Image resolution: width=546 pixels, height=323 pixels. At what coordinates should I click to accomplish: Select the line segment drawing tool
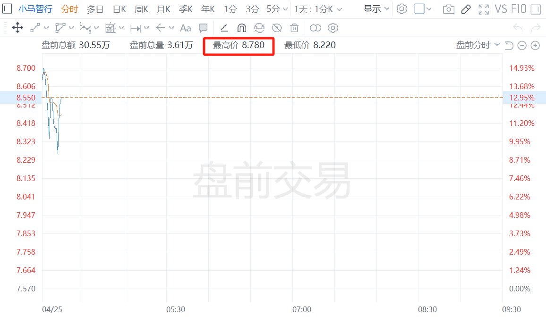35,28
